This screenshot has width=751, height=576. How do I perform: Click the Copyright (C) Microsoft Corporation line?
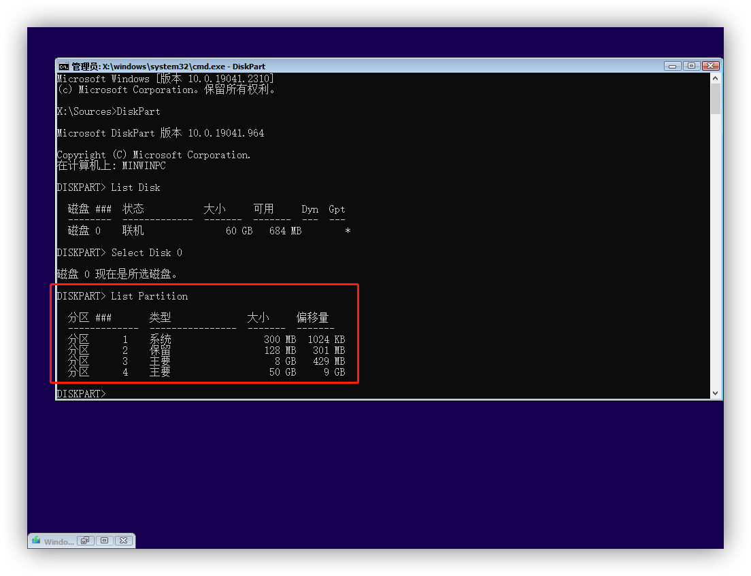click(153, 155)
